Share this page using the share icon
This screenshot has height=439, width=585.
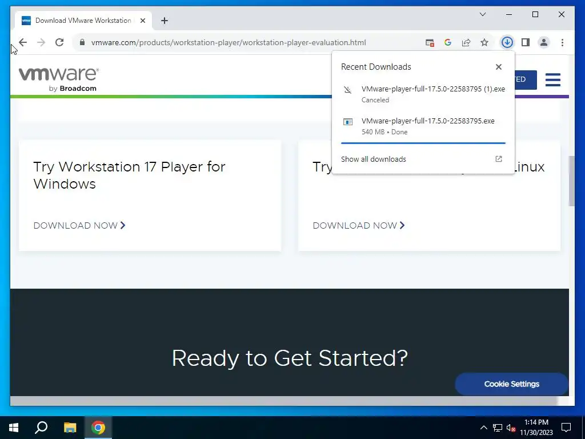466,42
